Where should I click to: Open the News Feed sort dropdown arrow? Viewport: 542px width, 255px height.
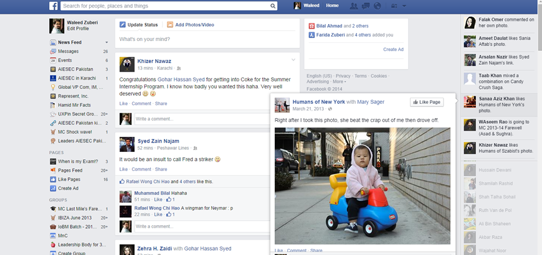click(x=107, y=42)
